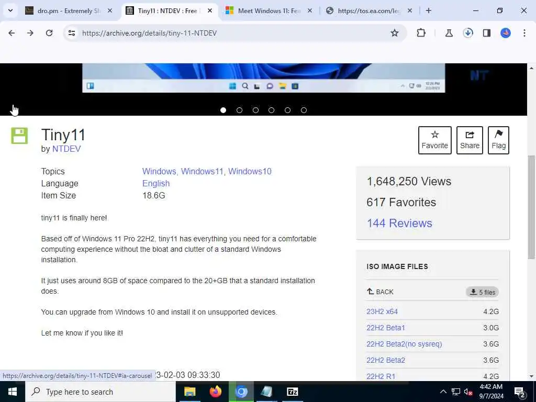Viewport: 536px width, 402px height.
Task: Open the taskbar clock and date
Action: coord(491,392)
